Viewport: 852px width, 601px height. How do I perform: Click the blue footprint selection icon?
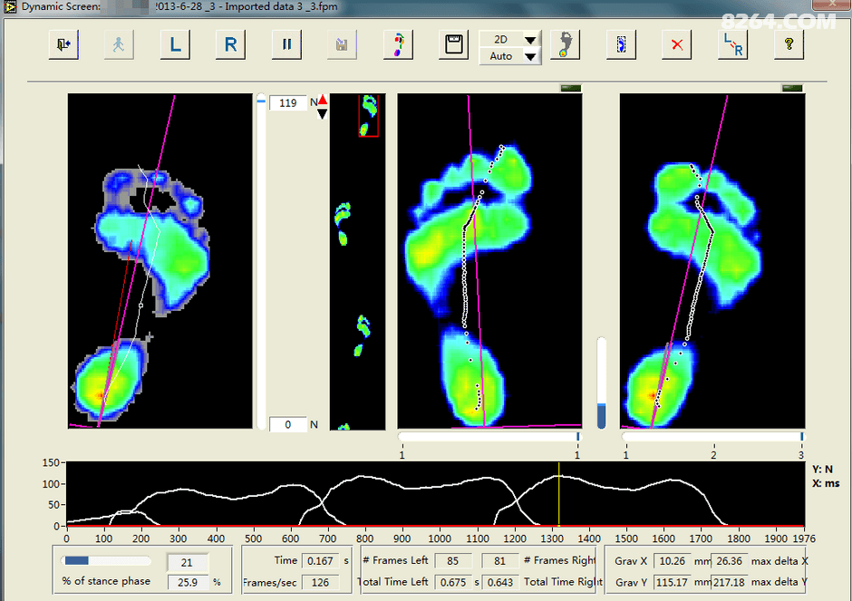point(621,44)
